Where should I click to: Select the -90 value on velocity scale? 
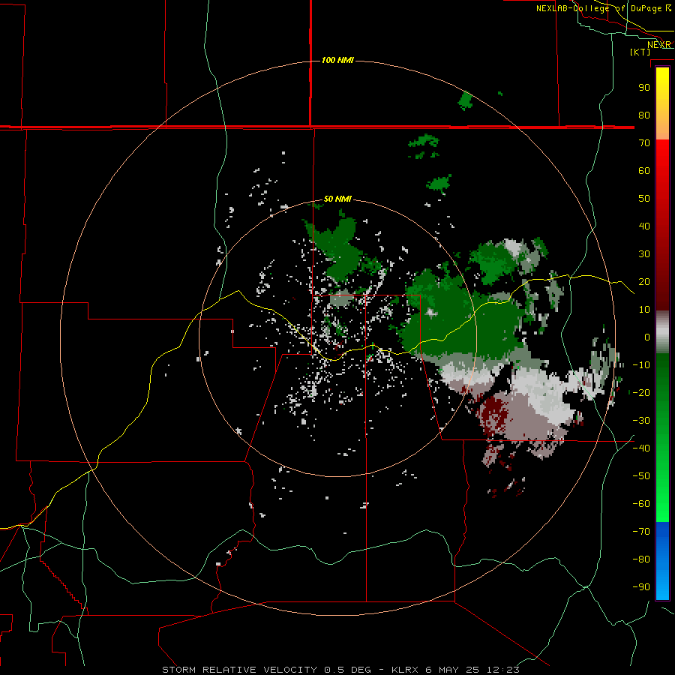[x=641, y=586]
